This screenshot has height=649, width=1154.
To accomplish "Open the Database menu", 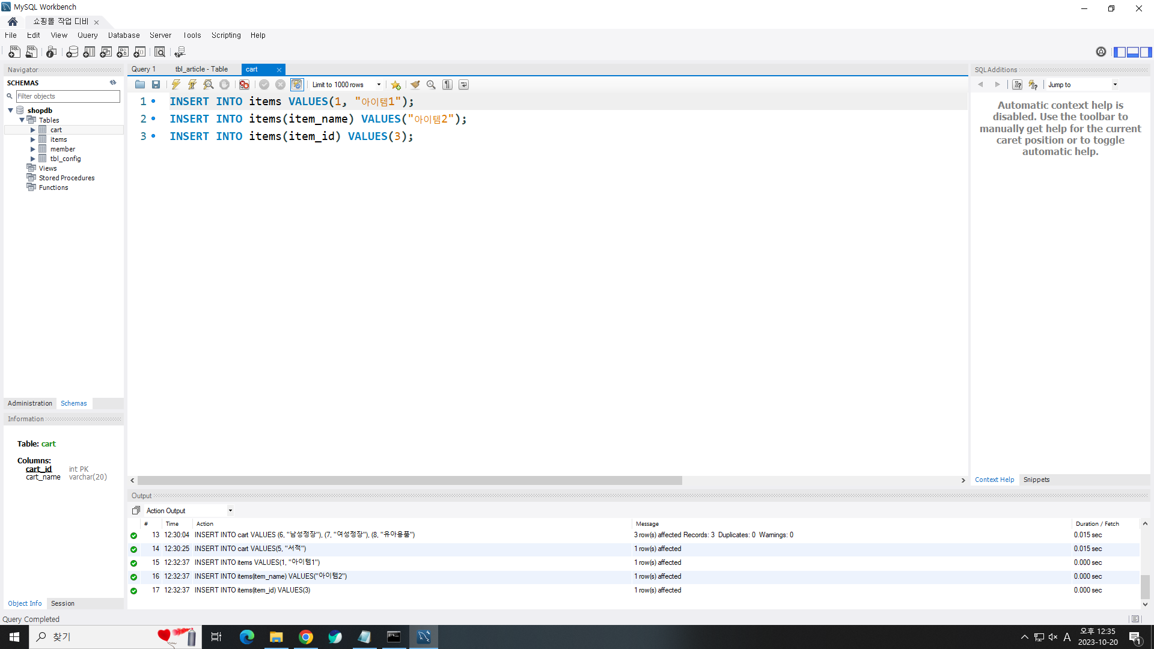I will pyautogui.click(x=124, y=35).
